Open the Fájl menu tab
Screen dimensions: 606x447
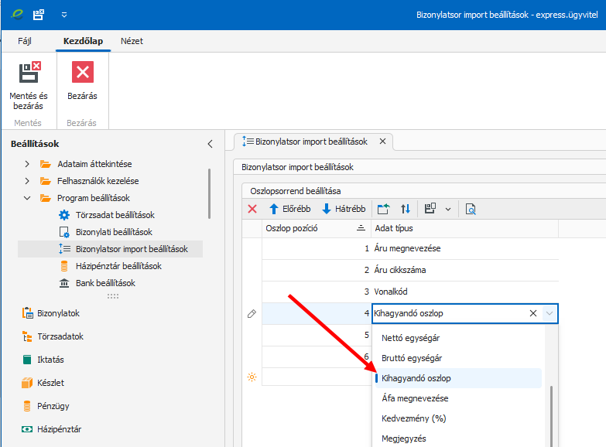[x=25, y=41]
